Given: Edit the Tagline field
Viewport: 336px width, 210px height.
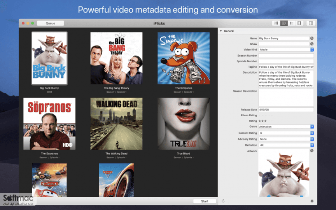Looking at the screenshot, I should point(286,66).
